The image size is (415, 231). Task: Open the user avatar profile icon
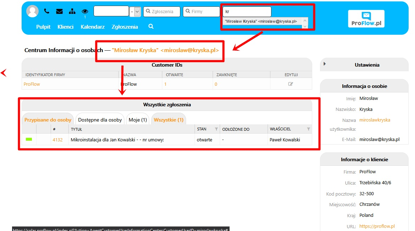point(32,11)
